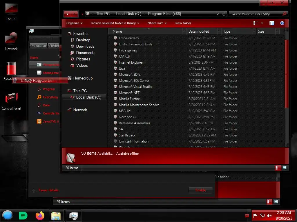Select Homegroup in the navigation pane

coord(83,78)
